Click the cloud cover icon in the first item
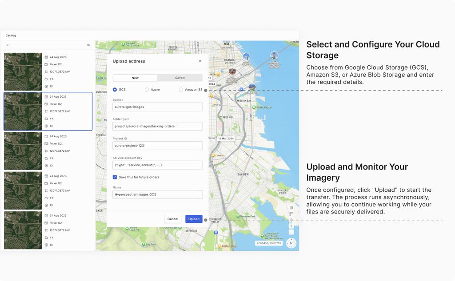The width and height of the screenshot is (455, 281). point(46,79)
